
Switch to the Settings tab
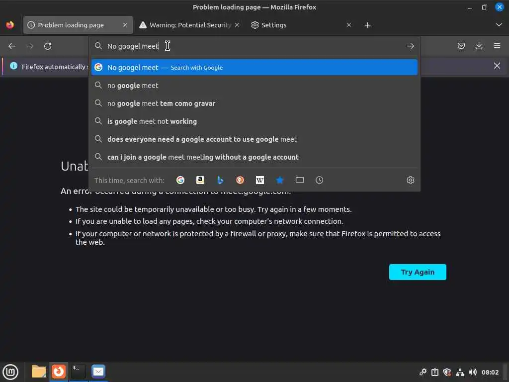(x=301, y=25)
